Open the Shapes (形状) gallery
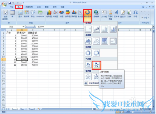This screenshot has width=156, height=114. point(33,15)
